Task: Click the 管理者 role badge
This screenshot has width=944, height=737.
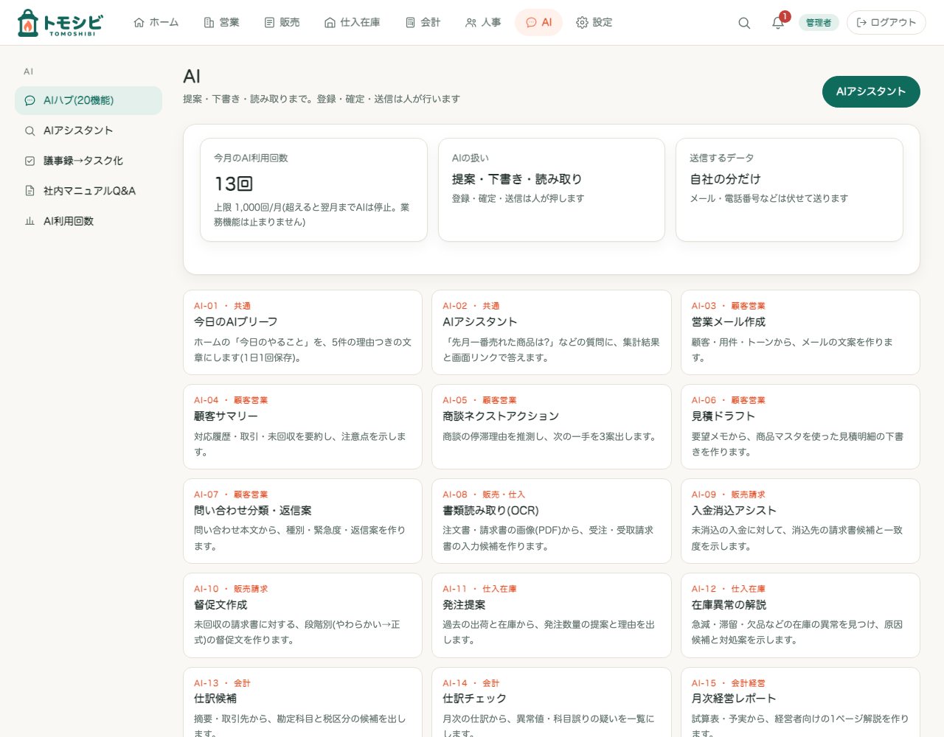Action: point(819,23)
